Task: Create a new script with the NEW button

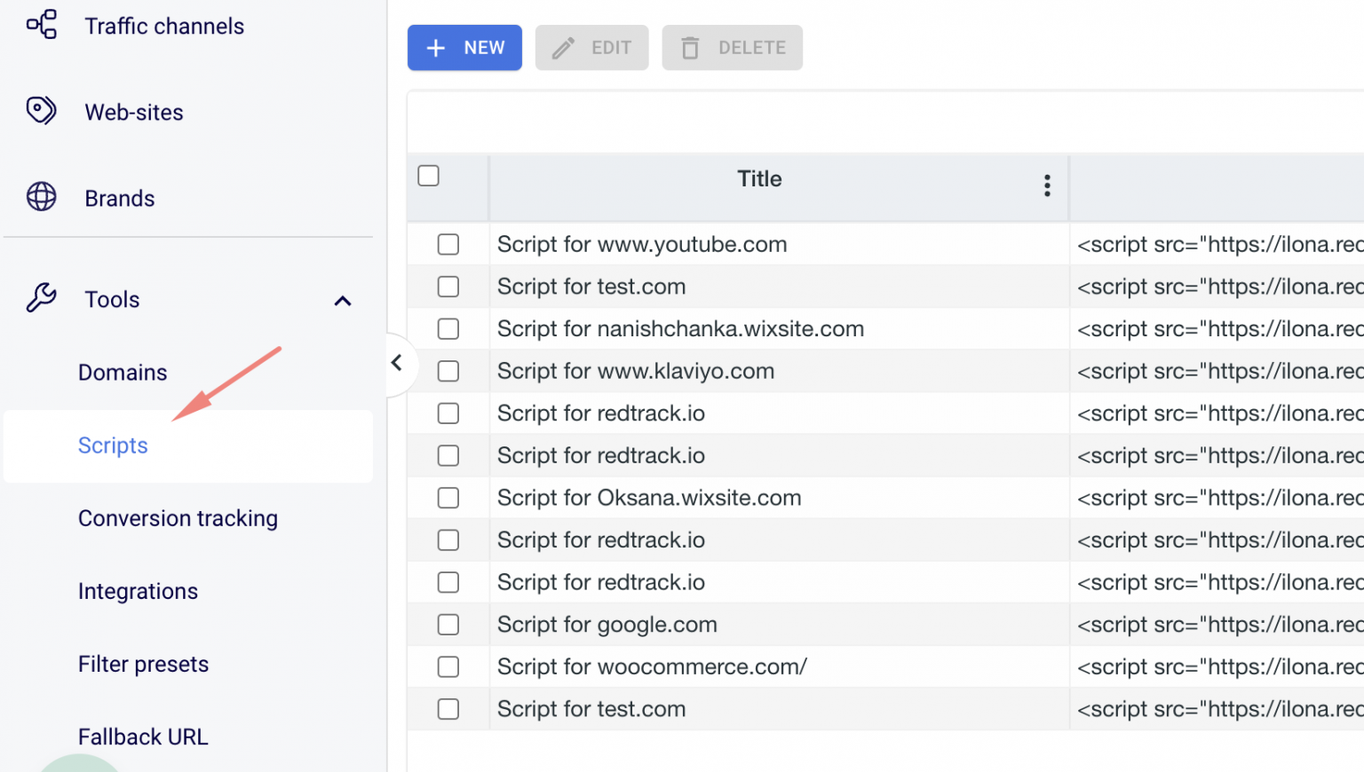Action: pyautogui.click(x=464, y=48)
